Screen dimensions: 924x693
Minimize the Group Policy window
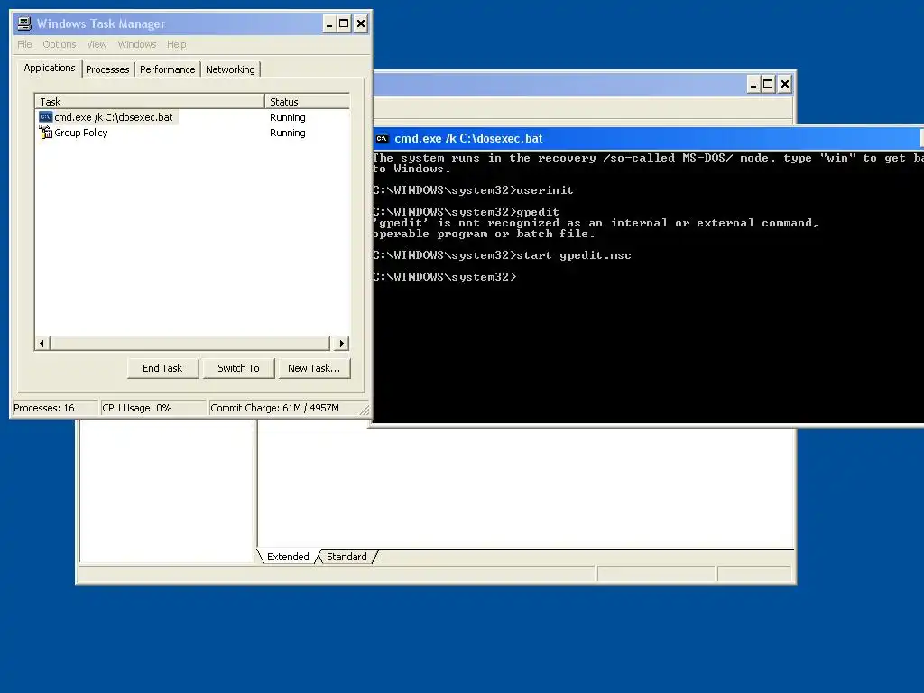[x=753, y=84]
